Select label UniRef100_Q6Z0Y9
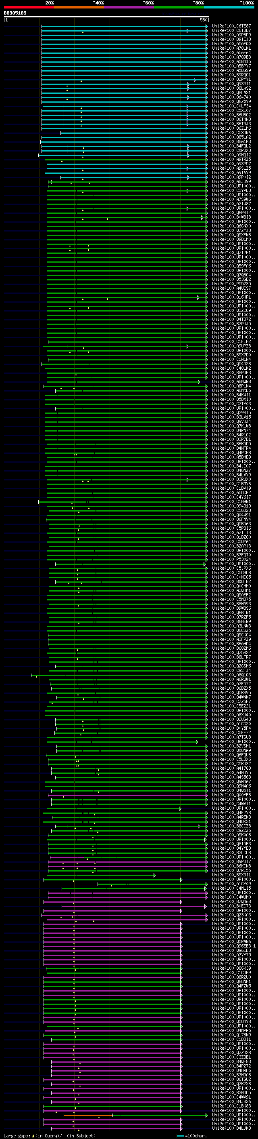The width and height of the screenshot is (258, 1139). click(231, 102)
